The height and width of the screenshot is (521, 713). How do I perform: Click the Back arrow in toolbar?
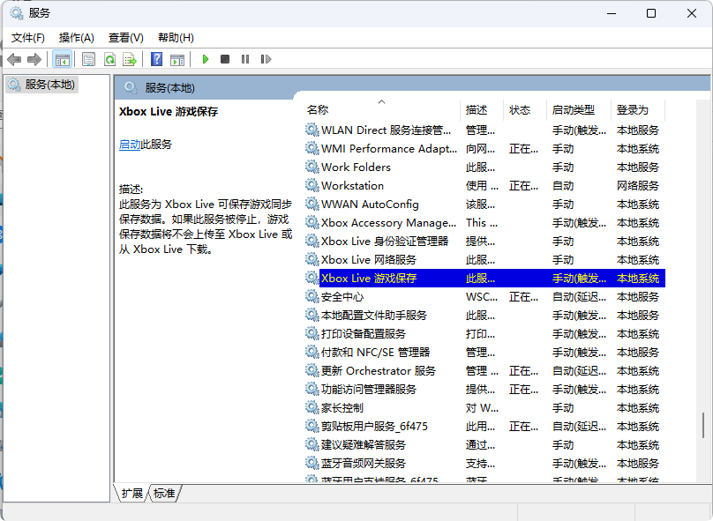pos(14,59)
